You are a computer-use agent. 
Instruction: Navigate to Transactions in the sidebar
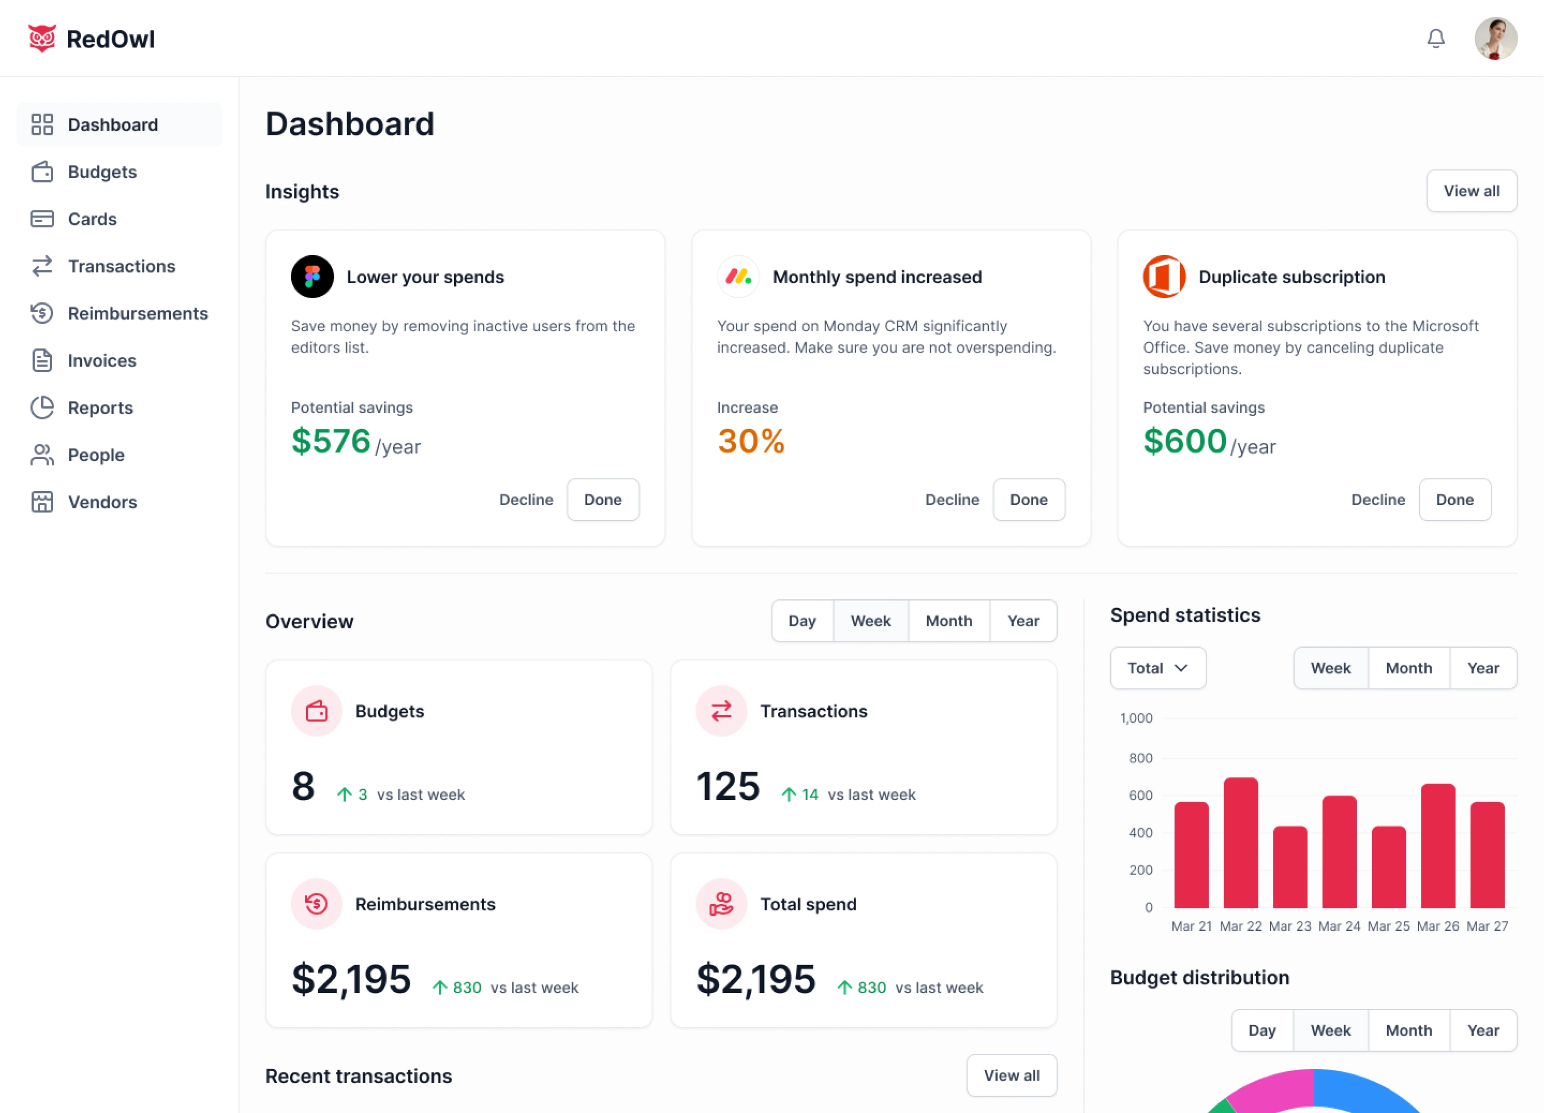(x=120, y=266)
